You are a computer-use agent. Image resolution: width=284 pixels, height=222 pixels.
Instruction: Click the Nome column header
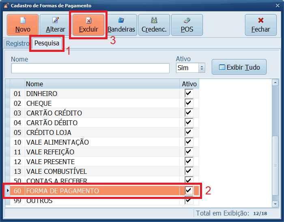tap(102, 84)
